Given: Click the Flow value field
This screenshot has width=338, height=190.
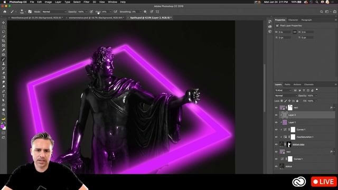Looking at the screenshot, I should click(105, 12).
